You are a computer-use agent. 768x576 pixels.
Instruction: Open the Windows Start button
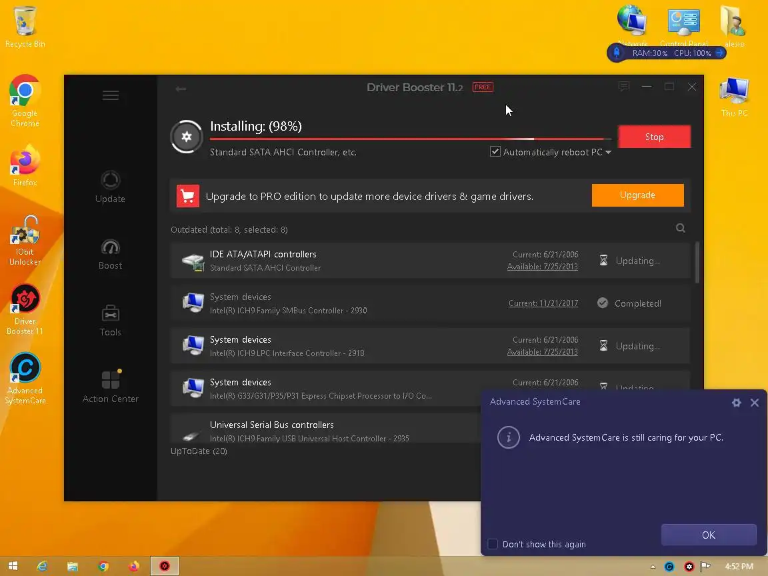pyautogui.click(x=13, y=566)
